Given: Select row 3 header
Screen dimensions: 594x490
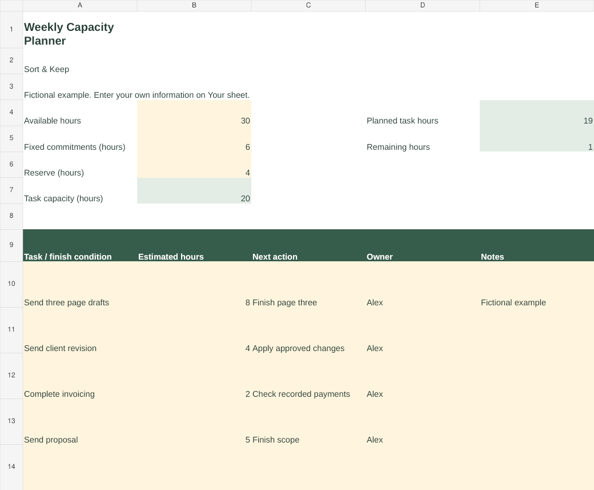Looking at the screenshot, I should pyautogui.click(x=11, y=87).
